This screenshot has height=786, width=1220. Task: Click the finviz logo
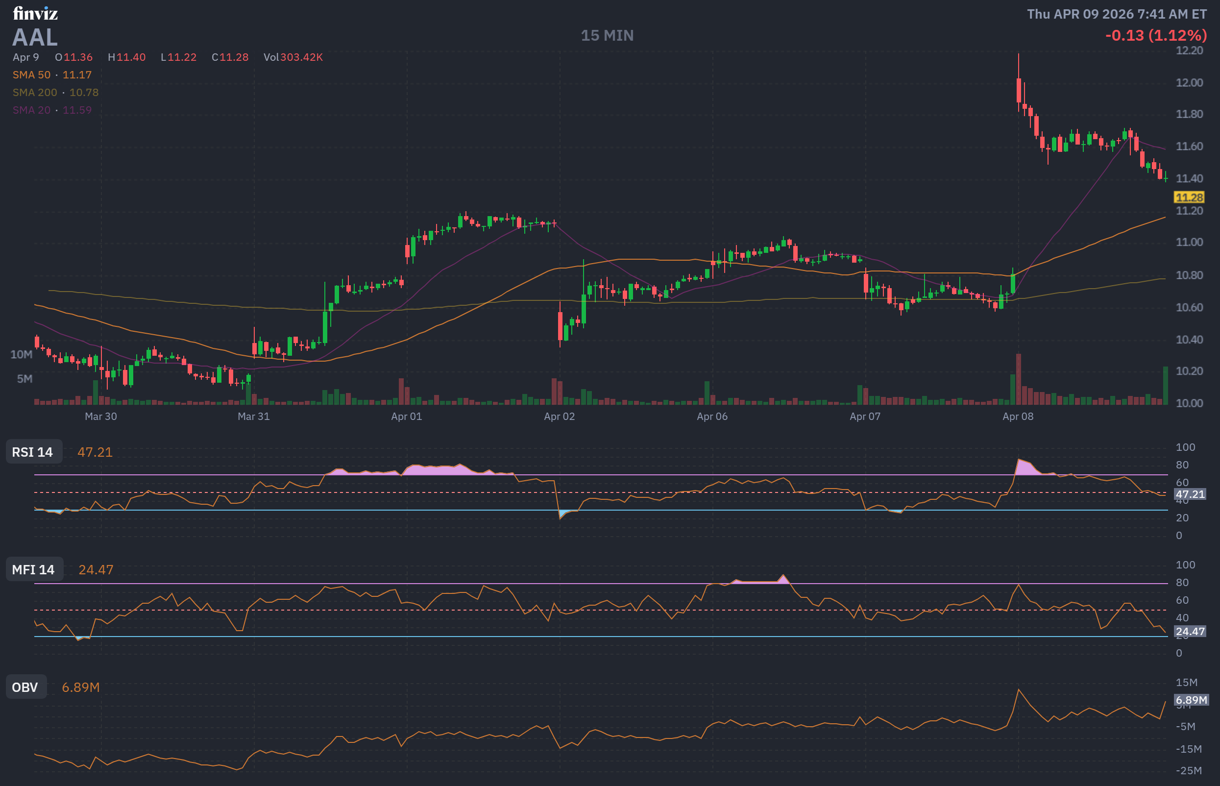tap(35, 14)
